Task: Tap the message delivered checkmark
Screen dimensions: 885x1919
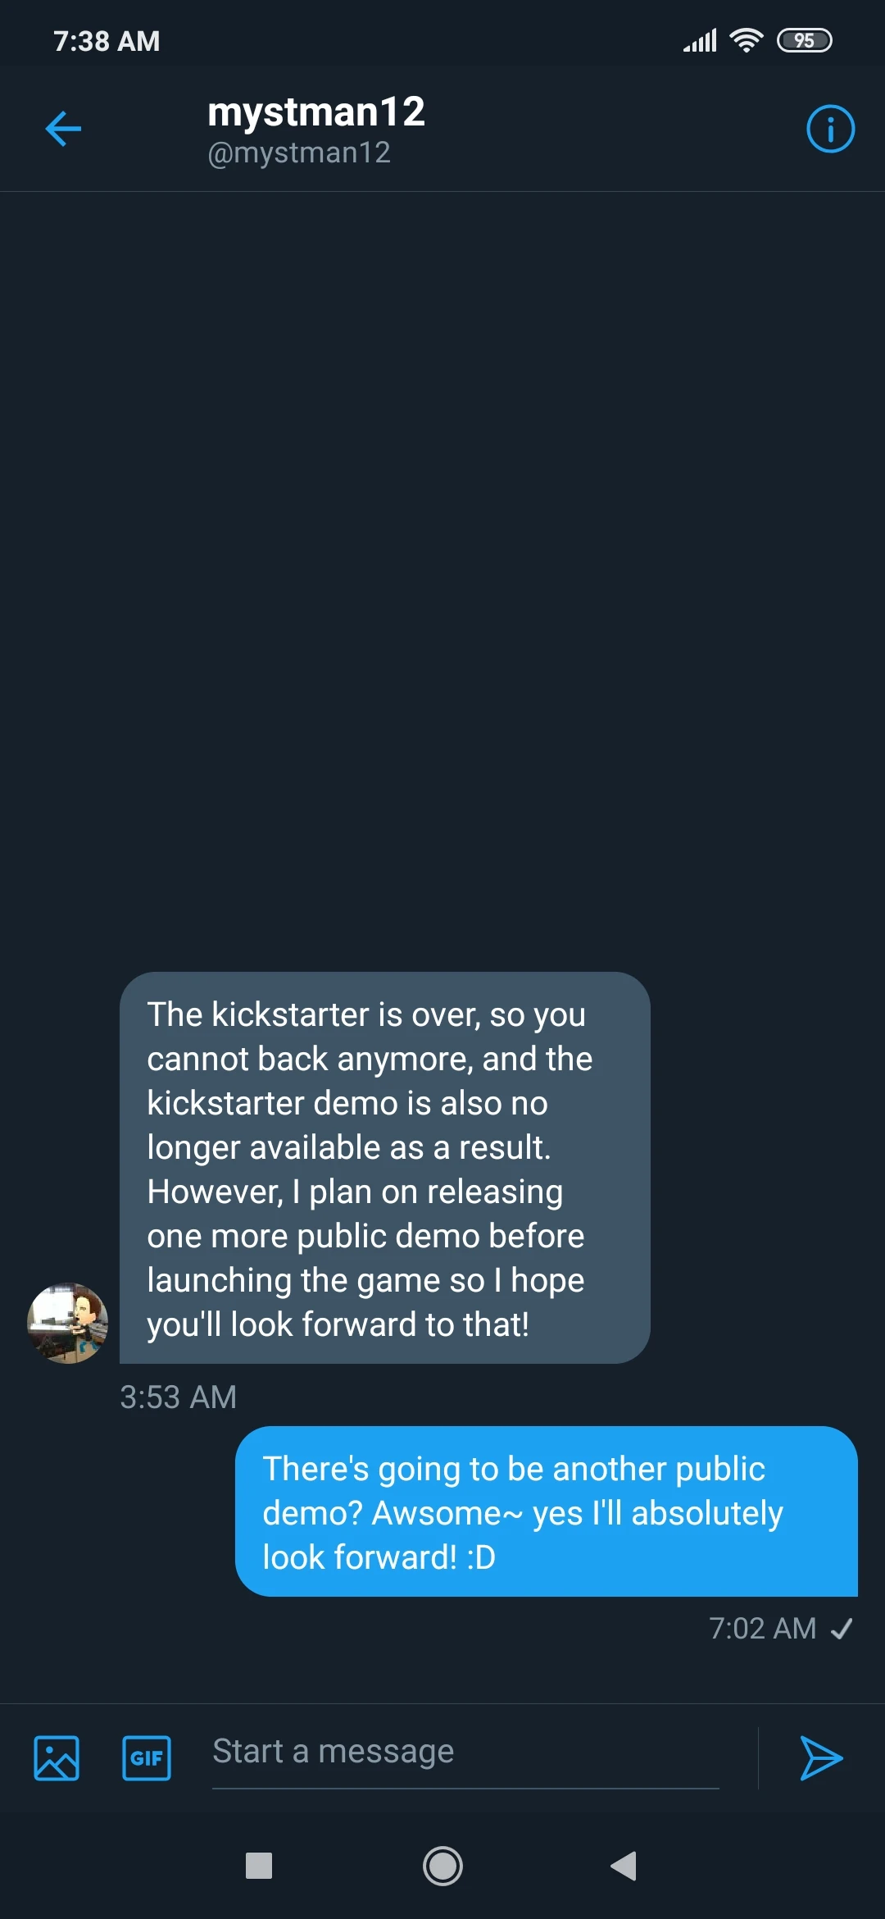Action: (x=842, y=1629)
